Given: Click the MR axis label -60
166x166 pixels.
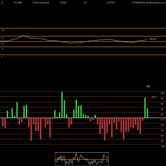Looking at the screenshot, I should [162, 136].
